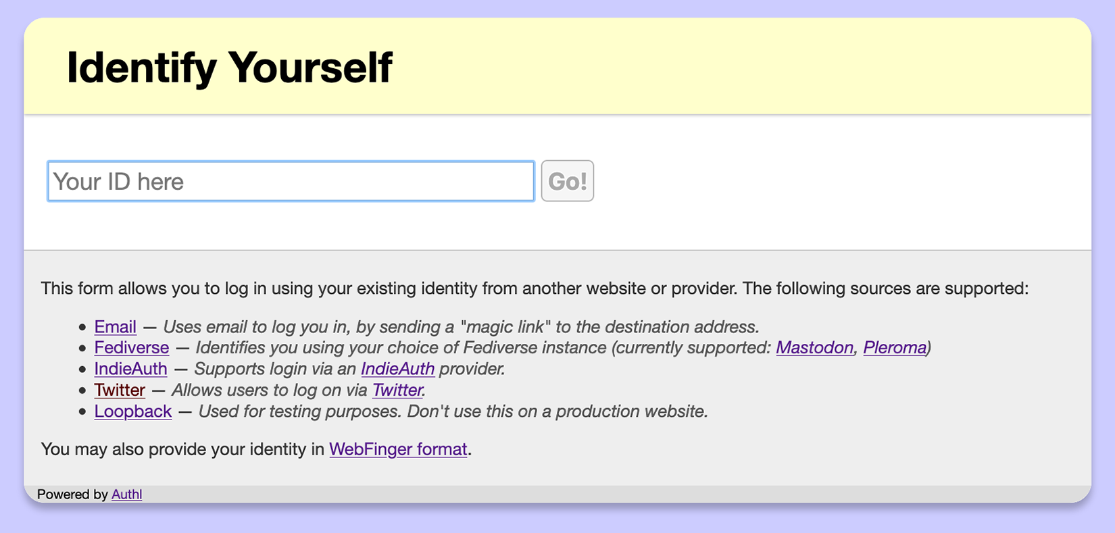Focus the 'Your ID here' text field
The height and width of the screenshot is (533, 1115).
click(291, 181)
